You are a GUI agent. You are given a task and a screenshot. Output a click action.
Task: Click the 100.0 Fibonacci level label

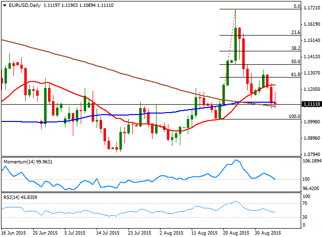click(x=295, y=117)
